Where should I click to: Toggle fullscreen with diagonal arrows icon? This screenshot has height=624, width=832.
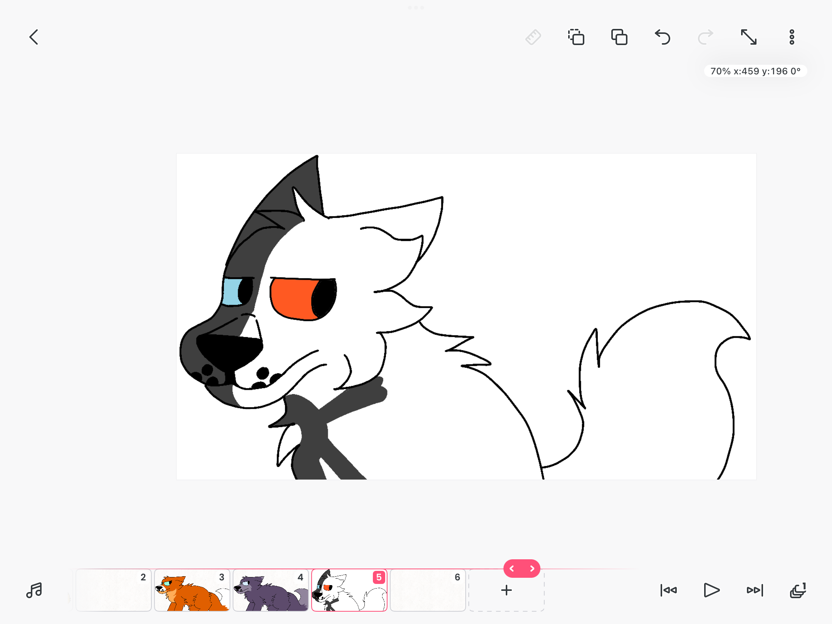[749, 37]
